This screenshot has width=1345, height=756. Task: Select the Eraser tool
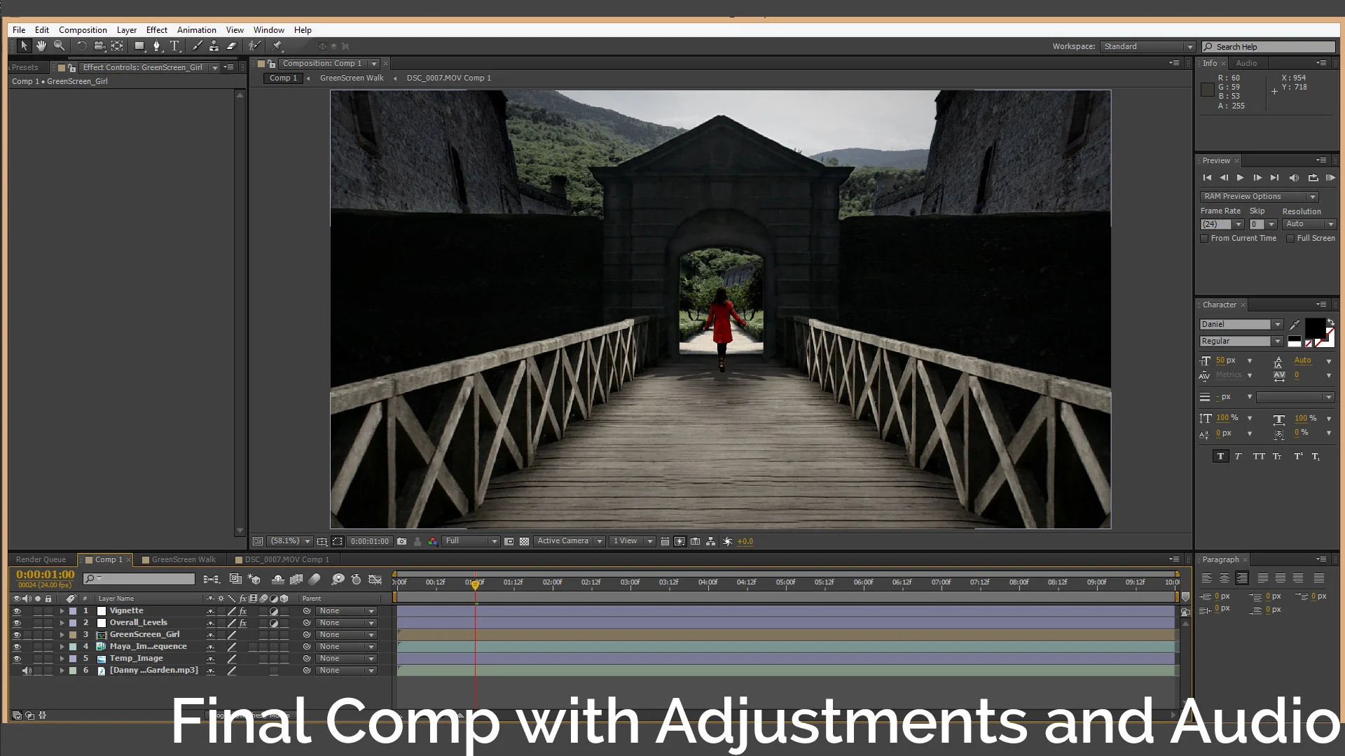[x=231, y=46]
